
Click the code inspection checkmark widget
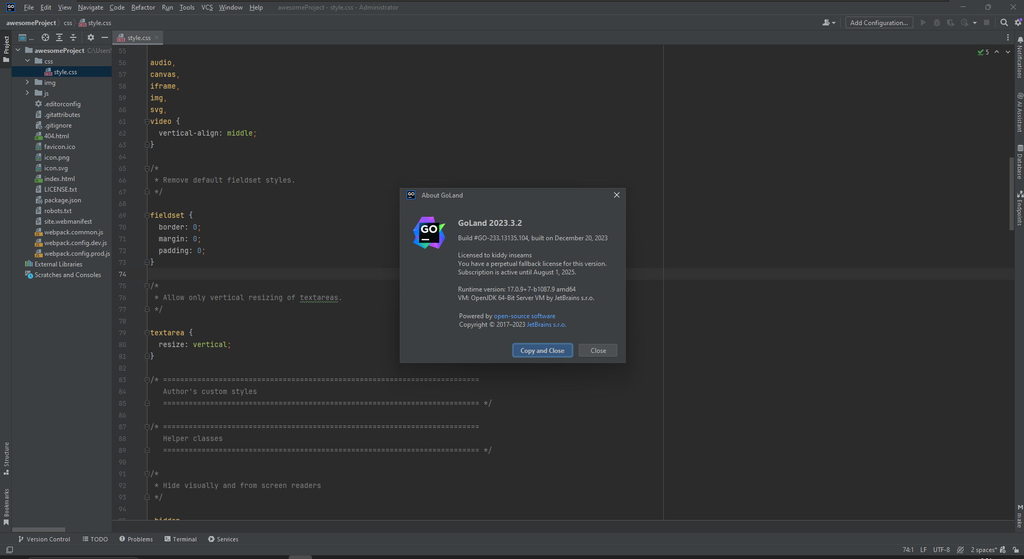(983, 52)
